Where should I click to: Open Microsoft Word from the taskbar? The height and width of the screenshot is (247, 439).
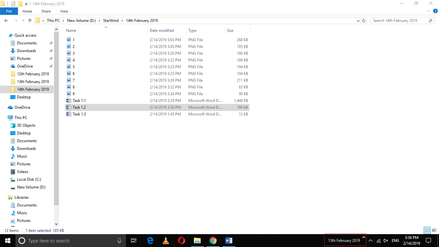coord(228,241)
